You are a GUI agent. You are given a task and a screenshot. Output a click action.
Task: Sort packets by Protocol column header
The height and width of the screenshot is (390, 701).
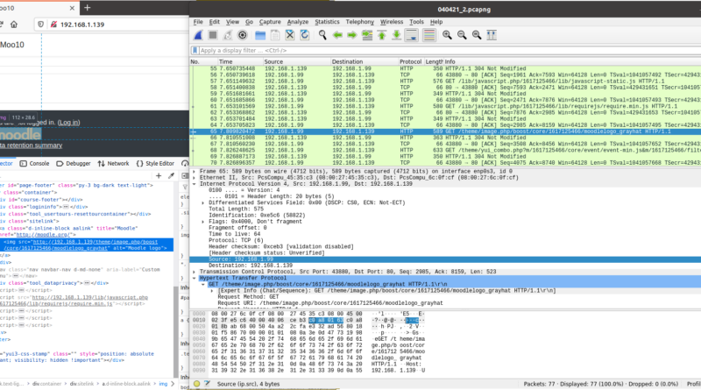pos(410,61)
